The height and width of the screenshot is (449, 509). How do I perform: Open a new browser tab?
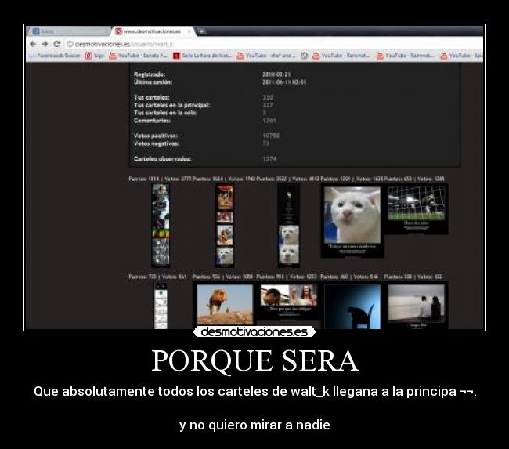pos(201,31)
